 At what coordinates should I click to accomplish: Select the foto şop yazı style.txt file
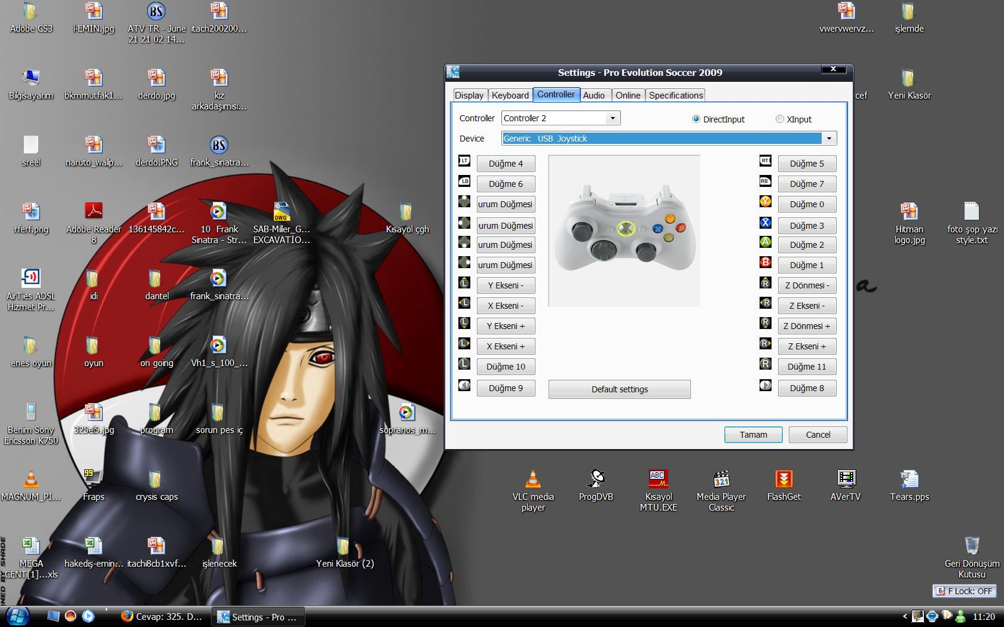click(x=972, y=223)
